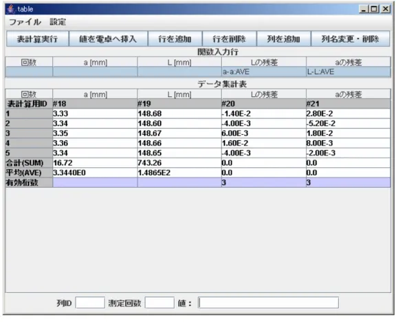This screenshot has height=326, width=396.
Task: Select cell 148.65 in row 5
Action: [179, 153]
